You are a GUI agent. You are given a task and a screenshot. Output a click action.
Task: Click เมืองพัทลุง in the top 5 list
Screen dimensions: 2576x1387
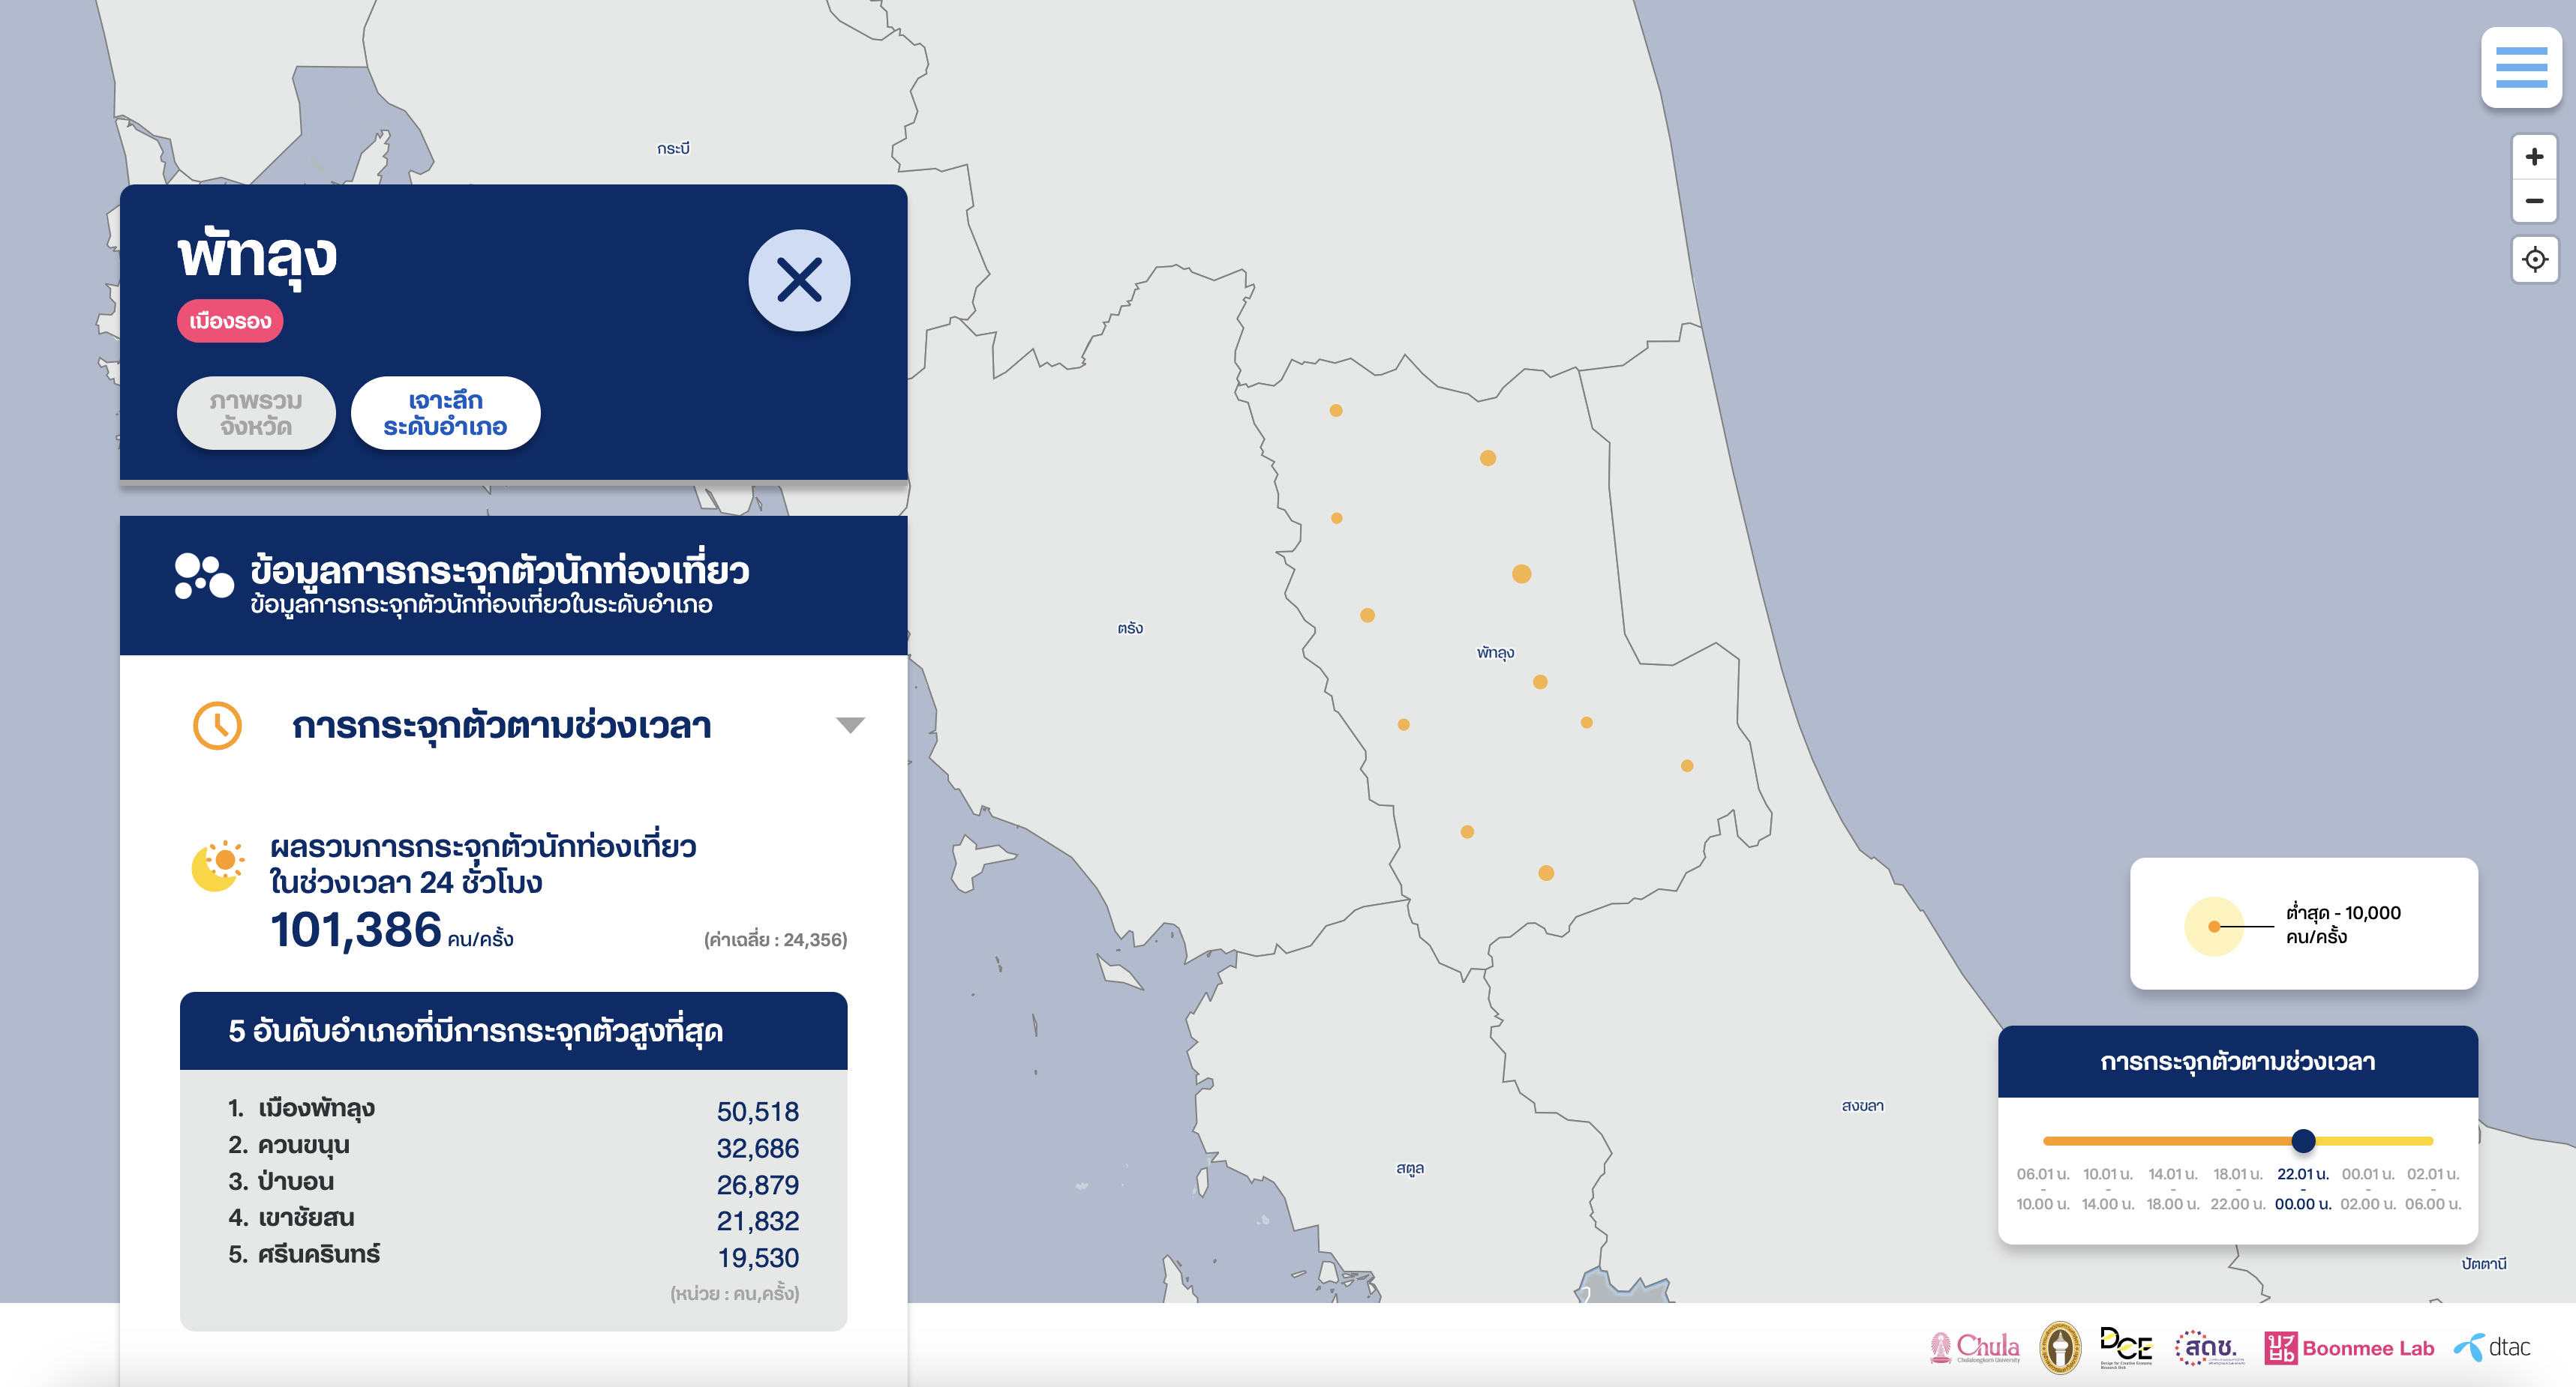pyautogui.click(x=316, y=1108)
